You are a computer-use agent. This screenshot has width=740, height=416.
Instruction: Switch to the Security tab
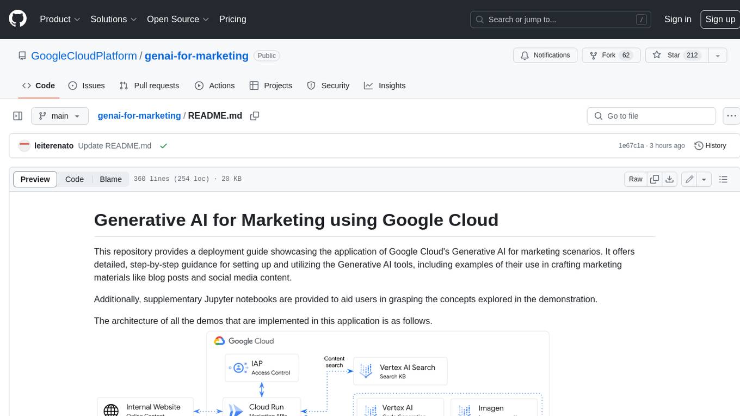328,85
